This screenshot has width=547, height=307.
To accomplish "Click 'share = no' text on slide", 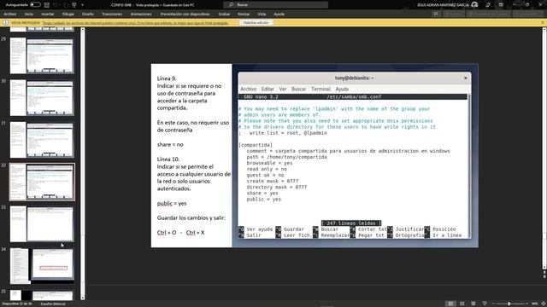I will 170,144.
